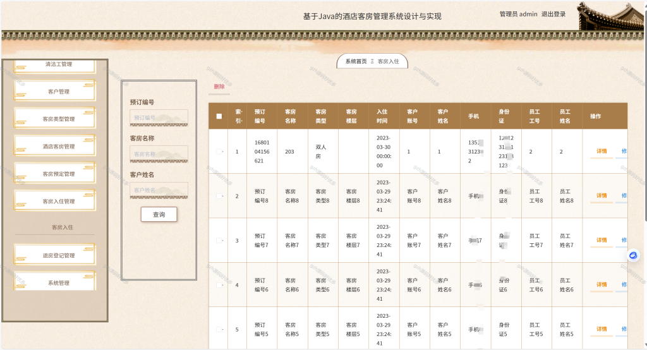The height and width of the screenshot is (350, 647).
Task: Toggle the select-all checkbox in table header
Action: click(219, 116)
